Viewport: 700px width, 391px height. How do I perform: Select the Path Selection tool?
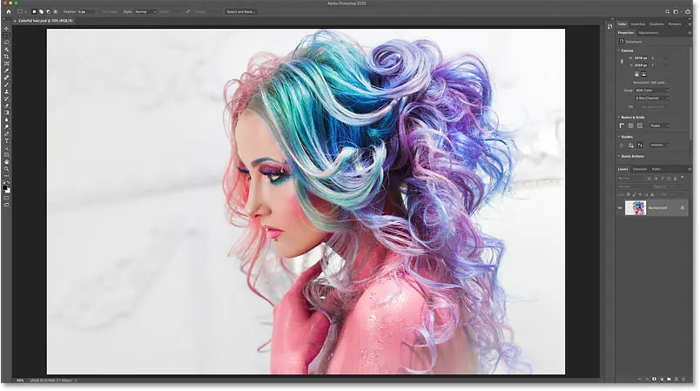6,148
